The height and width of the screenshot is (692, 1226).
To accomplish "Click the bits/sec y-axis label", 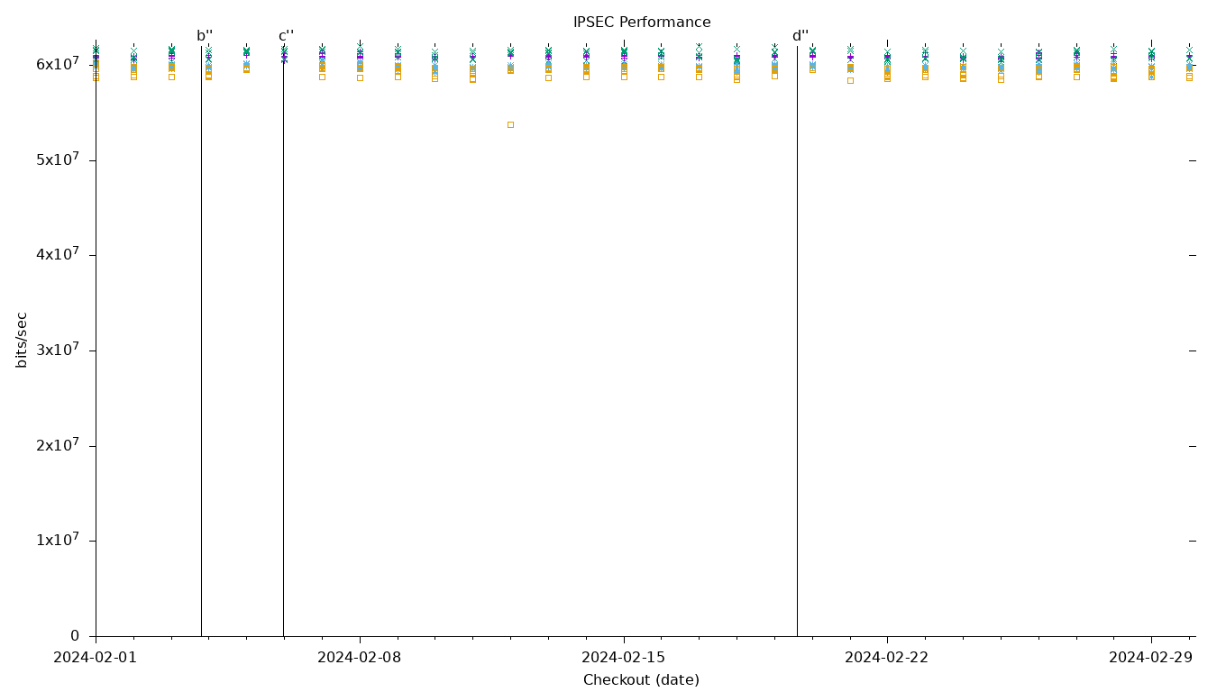I will point(22,340).
